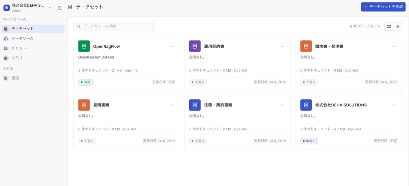Click the text 更新日時 1日前
The height and width of the screenshot is (186, 409).
tap(164, 82)
